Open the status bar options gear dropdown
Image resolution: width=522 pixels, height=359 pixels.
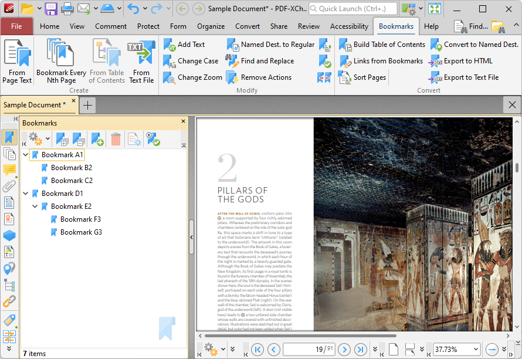tap(223, 350)
